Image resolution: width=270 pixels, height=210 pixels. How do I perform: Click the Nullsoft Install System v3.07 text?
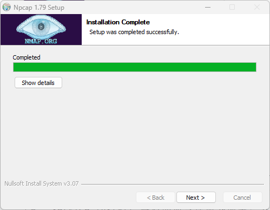pyautogui.click(x=42, y=183)
